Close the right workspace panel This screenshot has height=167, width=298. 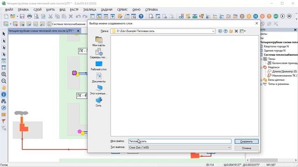(295, 30)
